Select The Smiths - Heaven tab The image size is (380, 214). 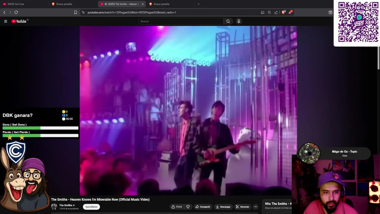click(121, 4)
